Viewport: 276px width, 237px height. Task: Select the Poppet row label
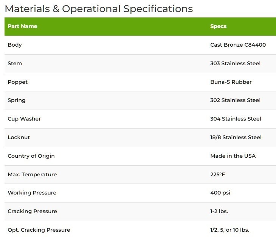coord(18,82)
